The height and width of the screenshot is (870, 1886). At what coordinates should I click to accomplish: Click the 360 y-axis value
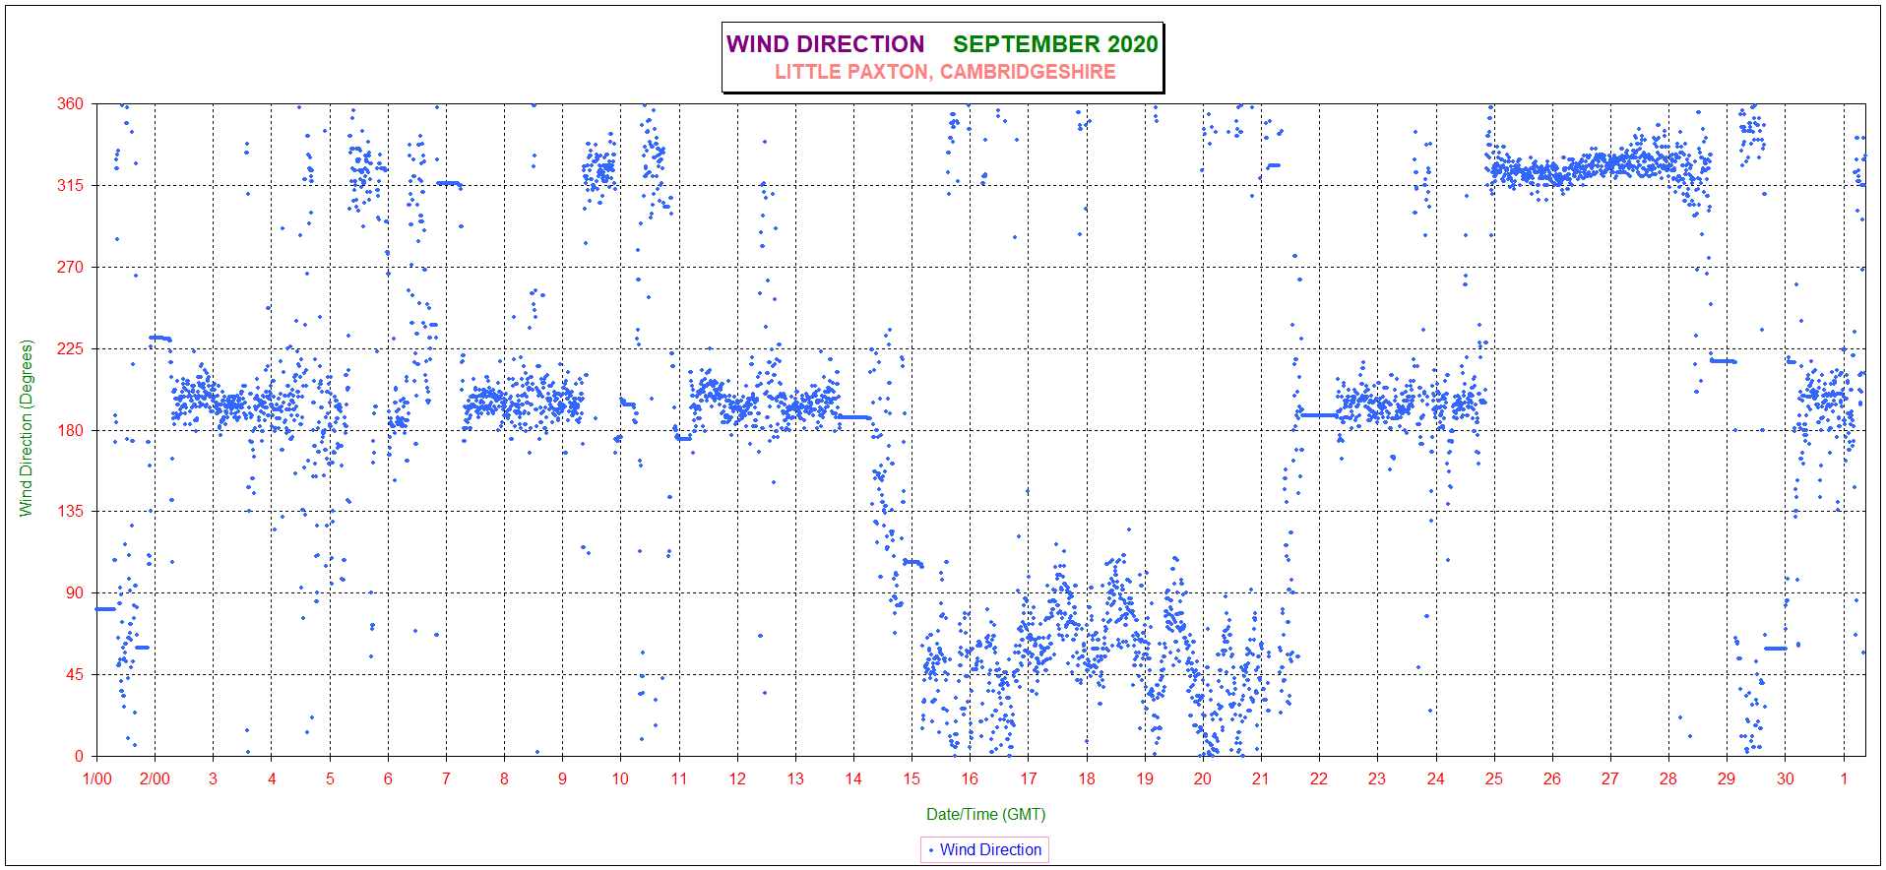coord(70,104)
